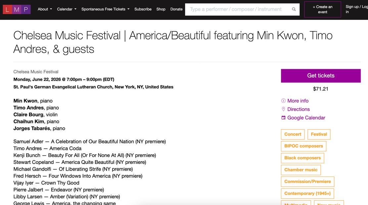
Task: Click the Samuel Adler program line
Action: coord(90,142)
